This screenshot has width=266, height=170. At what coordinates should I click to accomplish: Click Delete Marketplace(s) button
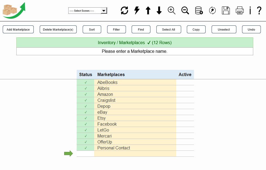(58, 30)
